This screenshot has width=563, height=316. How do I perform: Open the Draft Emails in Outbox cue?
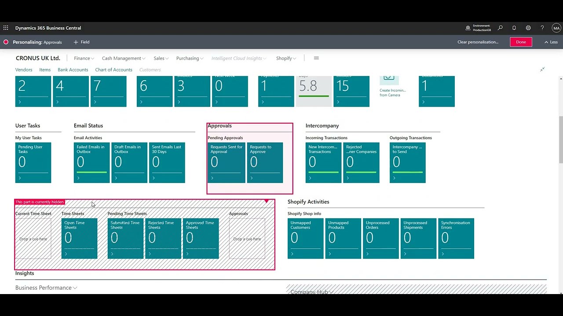click(x=129, y=163)
